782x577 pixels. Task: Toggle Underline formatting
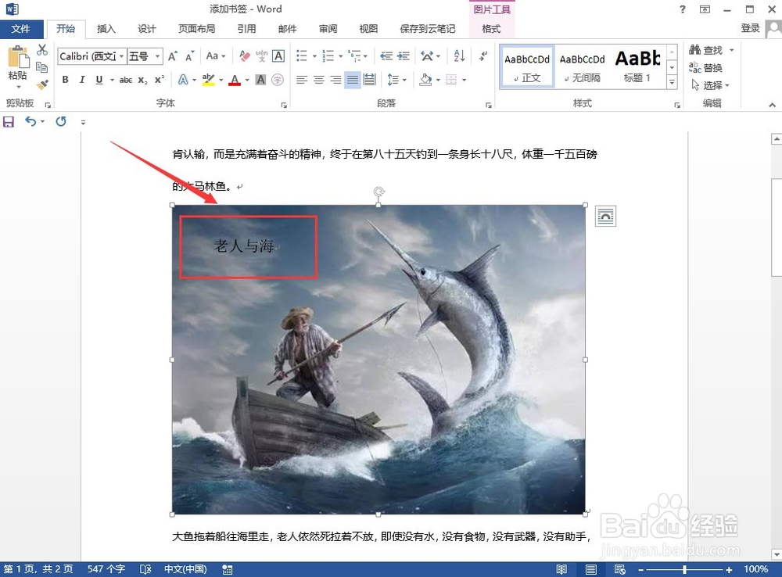[99, 80]
